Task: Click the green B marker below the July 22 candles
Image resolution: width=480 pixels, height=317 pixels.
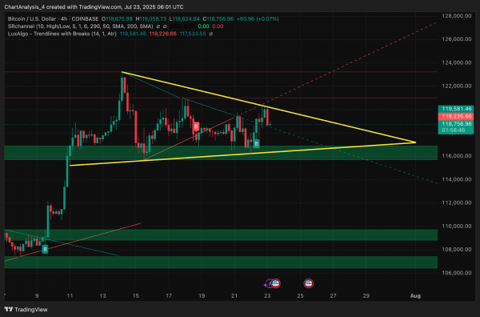Action: pos(256,143)
